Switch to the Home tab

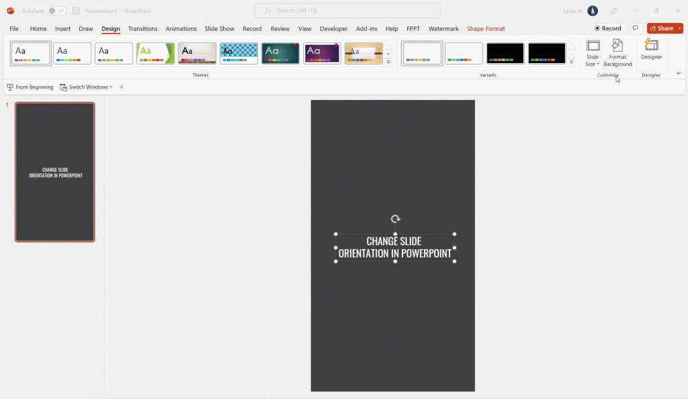point(38,28)
